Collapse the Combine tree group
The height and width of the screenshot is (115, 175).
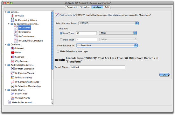point(5,44)
